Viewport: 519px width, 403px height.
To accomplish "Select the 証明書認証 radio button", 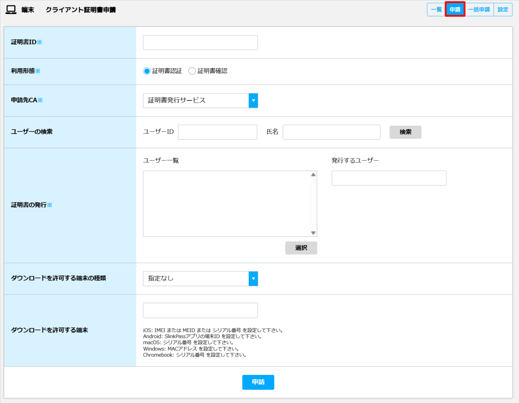I will click(147, 71).
